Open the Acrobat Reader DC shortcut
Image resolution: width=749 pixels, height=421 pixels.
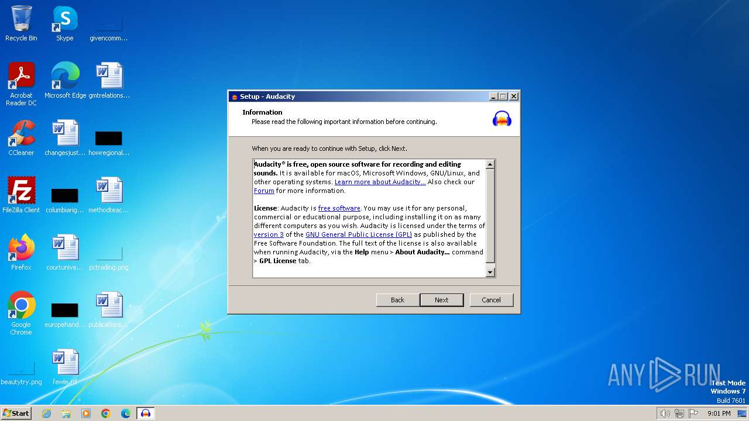pos(21,84)
